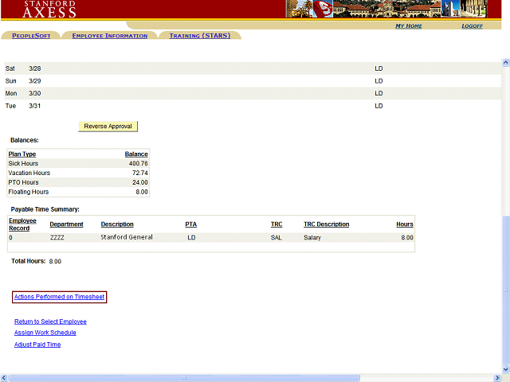Follow the Adjust Paid Time link
Viewport: 510px width, 382px height.
[37, 345]
